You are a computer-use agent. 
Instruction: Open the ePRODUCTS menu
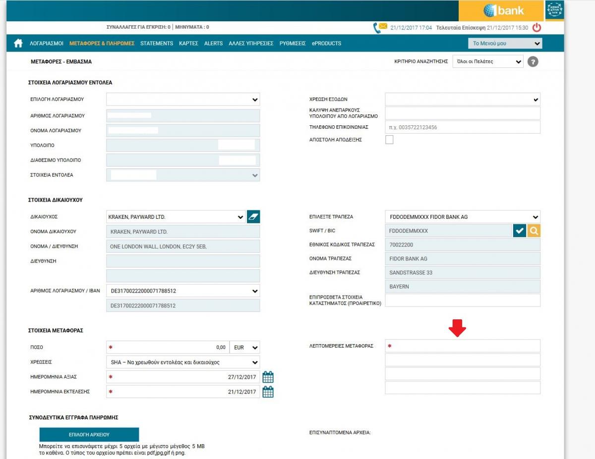pyautogui.click(x=326, y=44)
